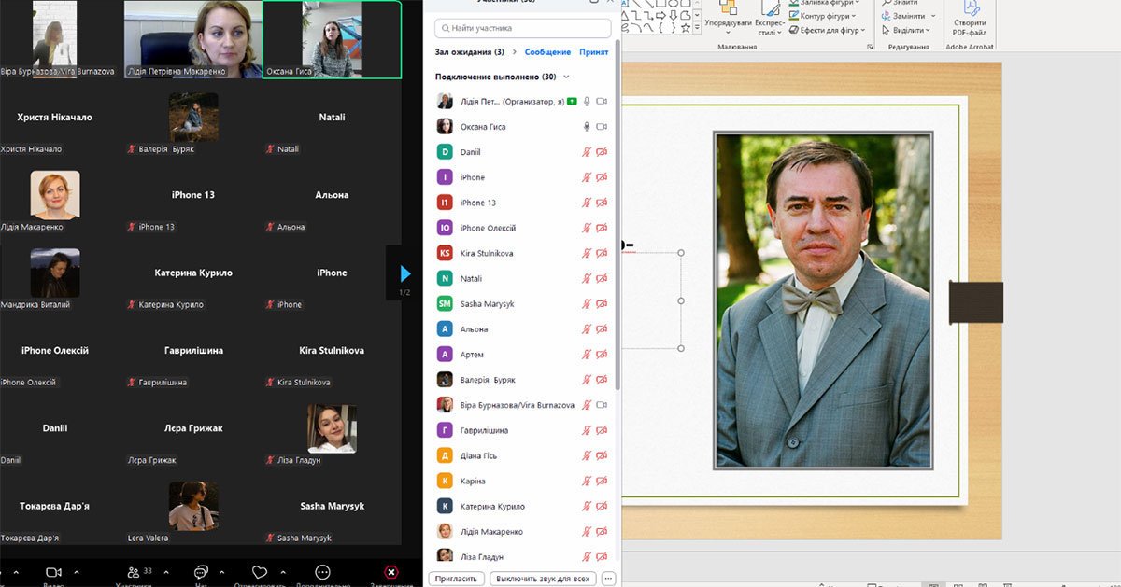Toggle Sasha Marysyk's camera icon in participants list
This screenshot has width=1121, height=587.
click(603, 303)
